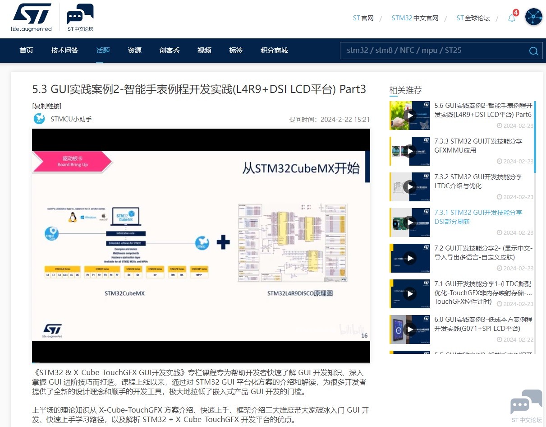Open the 7.1 GUI开发技能分享1 title link
This screenshot has height=427, width=546.
point(483,292)
